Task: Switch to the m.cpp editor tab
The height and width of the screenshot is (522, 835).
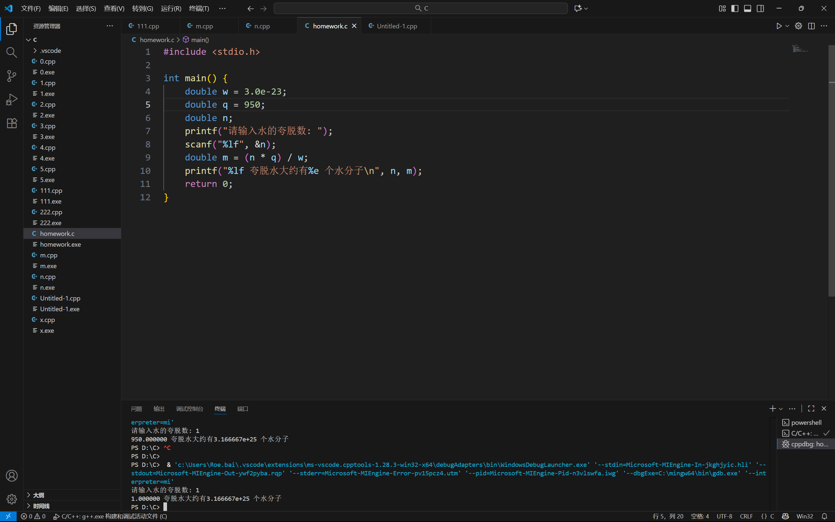Action: click(x=204, y=26)
